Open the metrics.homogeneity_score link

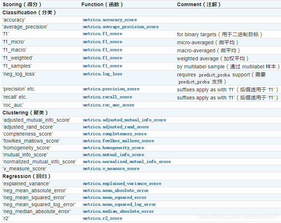pyautogui.click(x=113, y=148)
